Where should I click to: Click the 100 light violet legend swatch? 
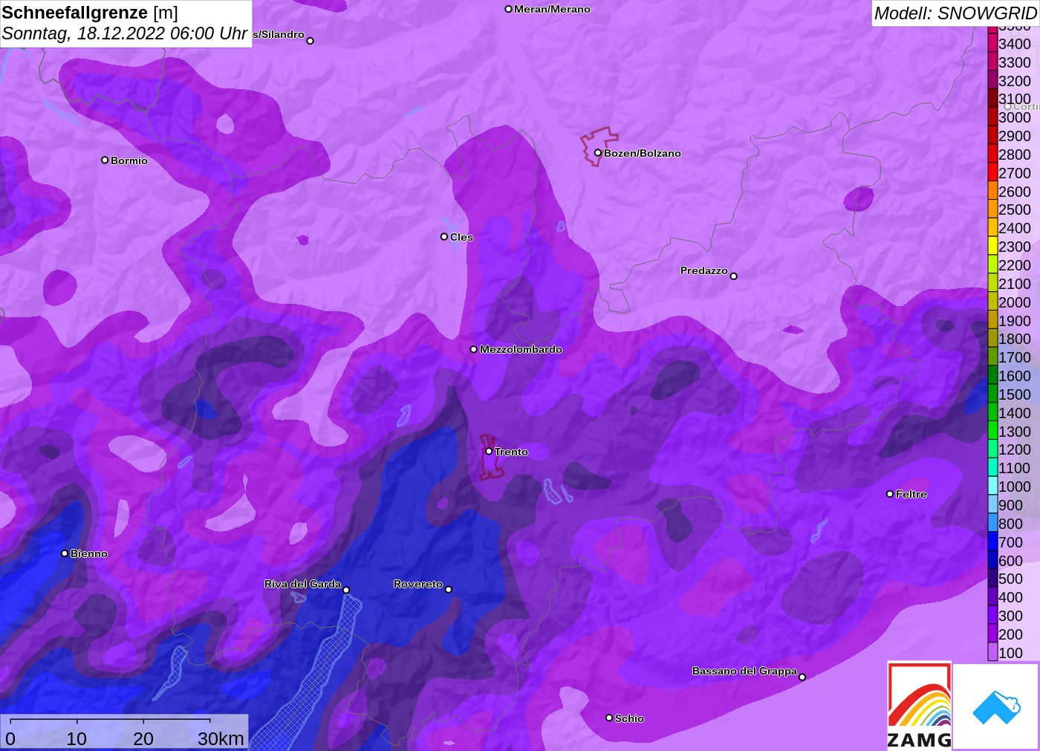(992, 653)
